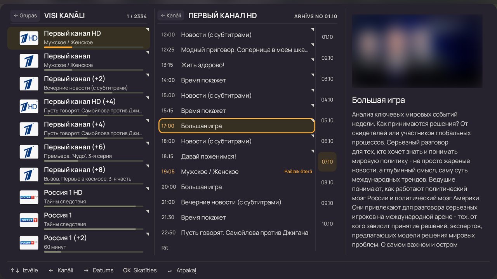Screen dimensions: 497x279
Task: Click the Первый канал (+4) channel logo
Action: click(29, 129)
